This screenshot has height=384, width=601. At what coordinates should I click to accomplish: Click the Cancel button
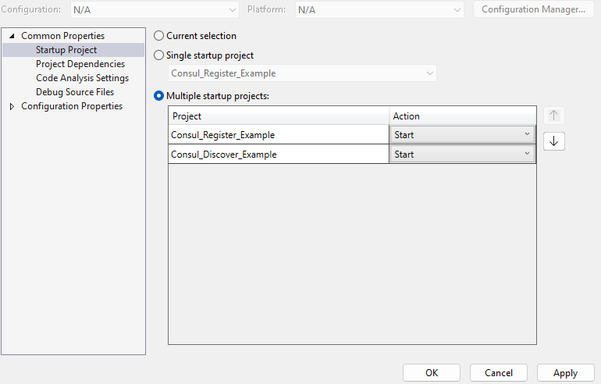tap(498, 373)
